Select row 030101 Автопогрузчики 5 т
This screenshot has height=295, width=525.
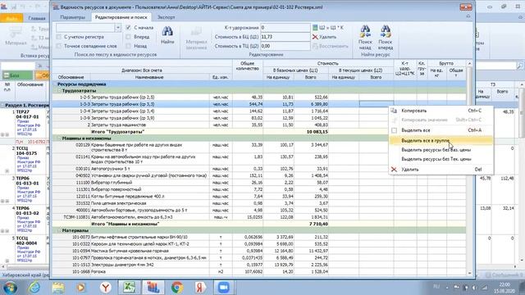point(259,169)
